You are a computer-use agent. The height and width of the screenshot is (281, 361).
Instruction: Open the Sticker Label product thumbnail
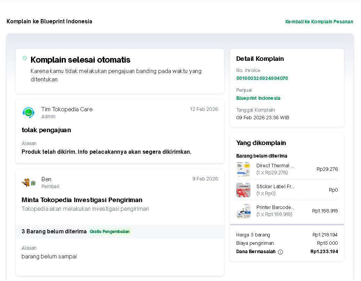243,190
